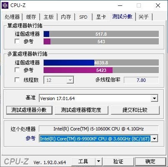Open the reference processor i9-9900KF dropdown

pos(154,138)
